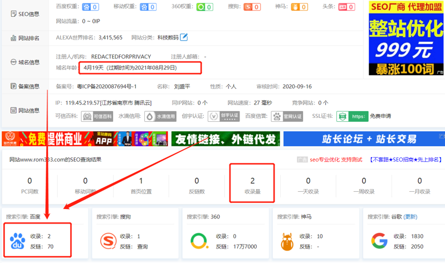
Task: Click the green https SSL badge
Action: pos(351,116)
